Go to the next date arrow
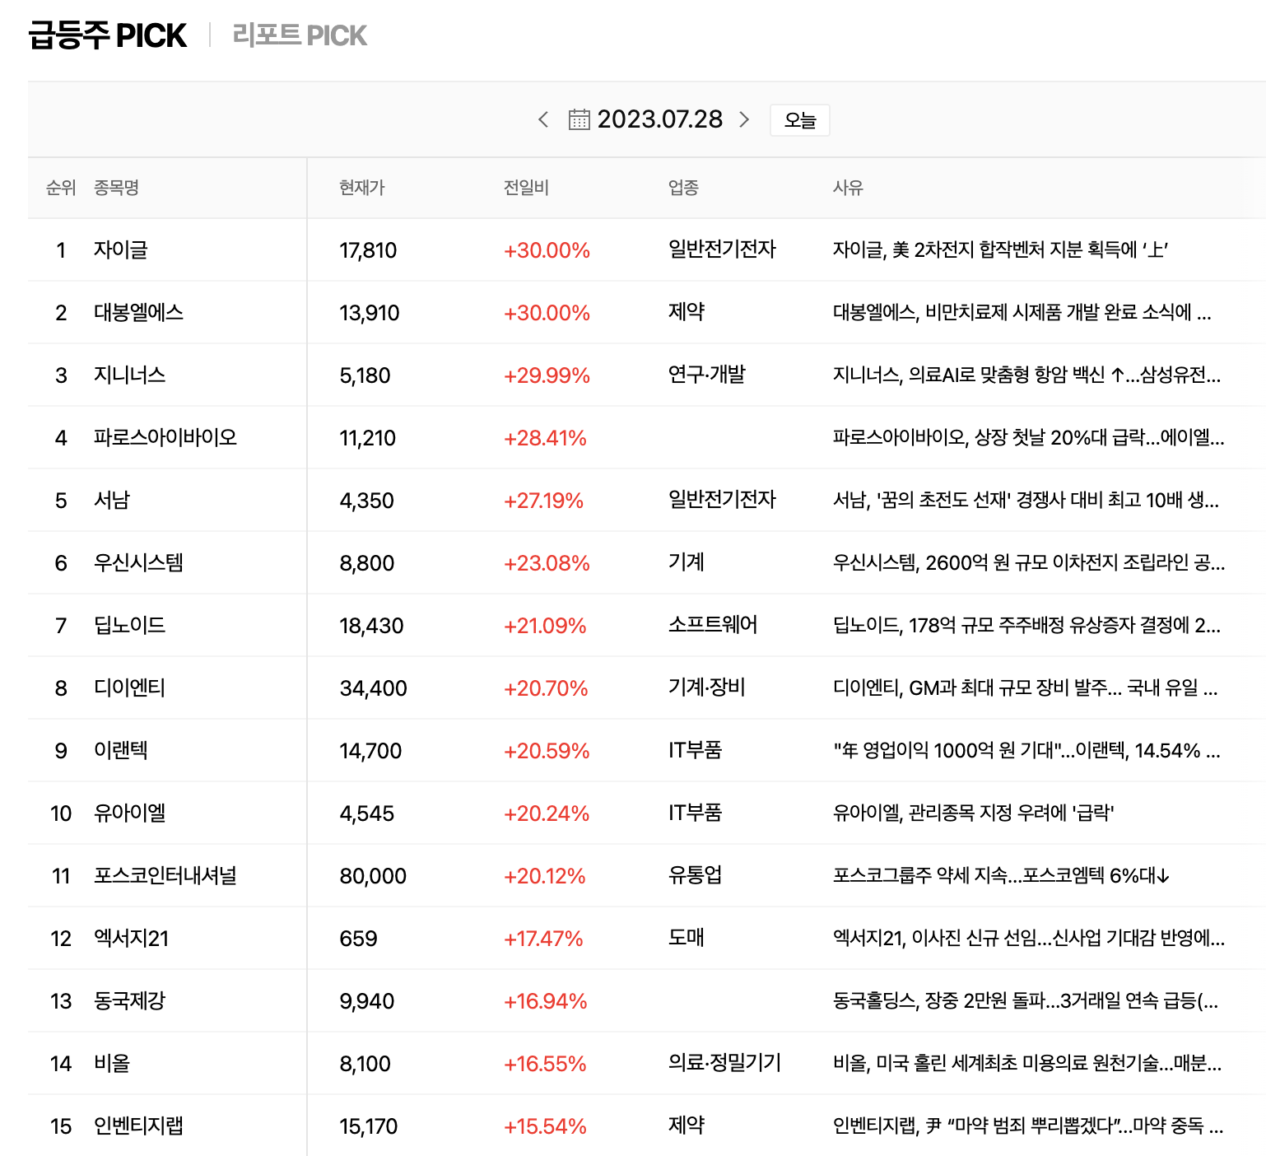Image resolution: width=1266 pixels, height=1156 pixels. (x=744, y=119)
